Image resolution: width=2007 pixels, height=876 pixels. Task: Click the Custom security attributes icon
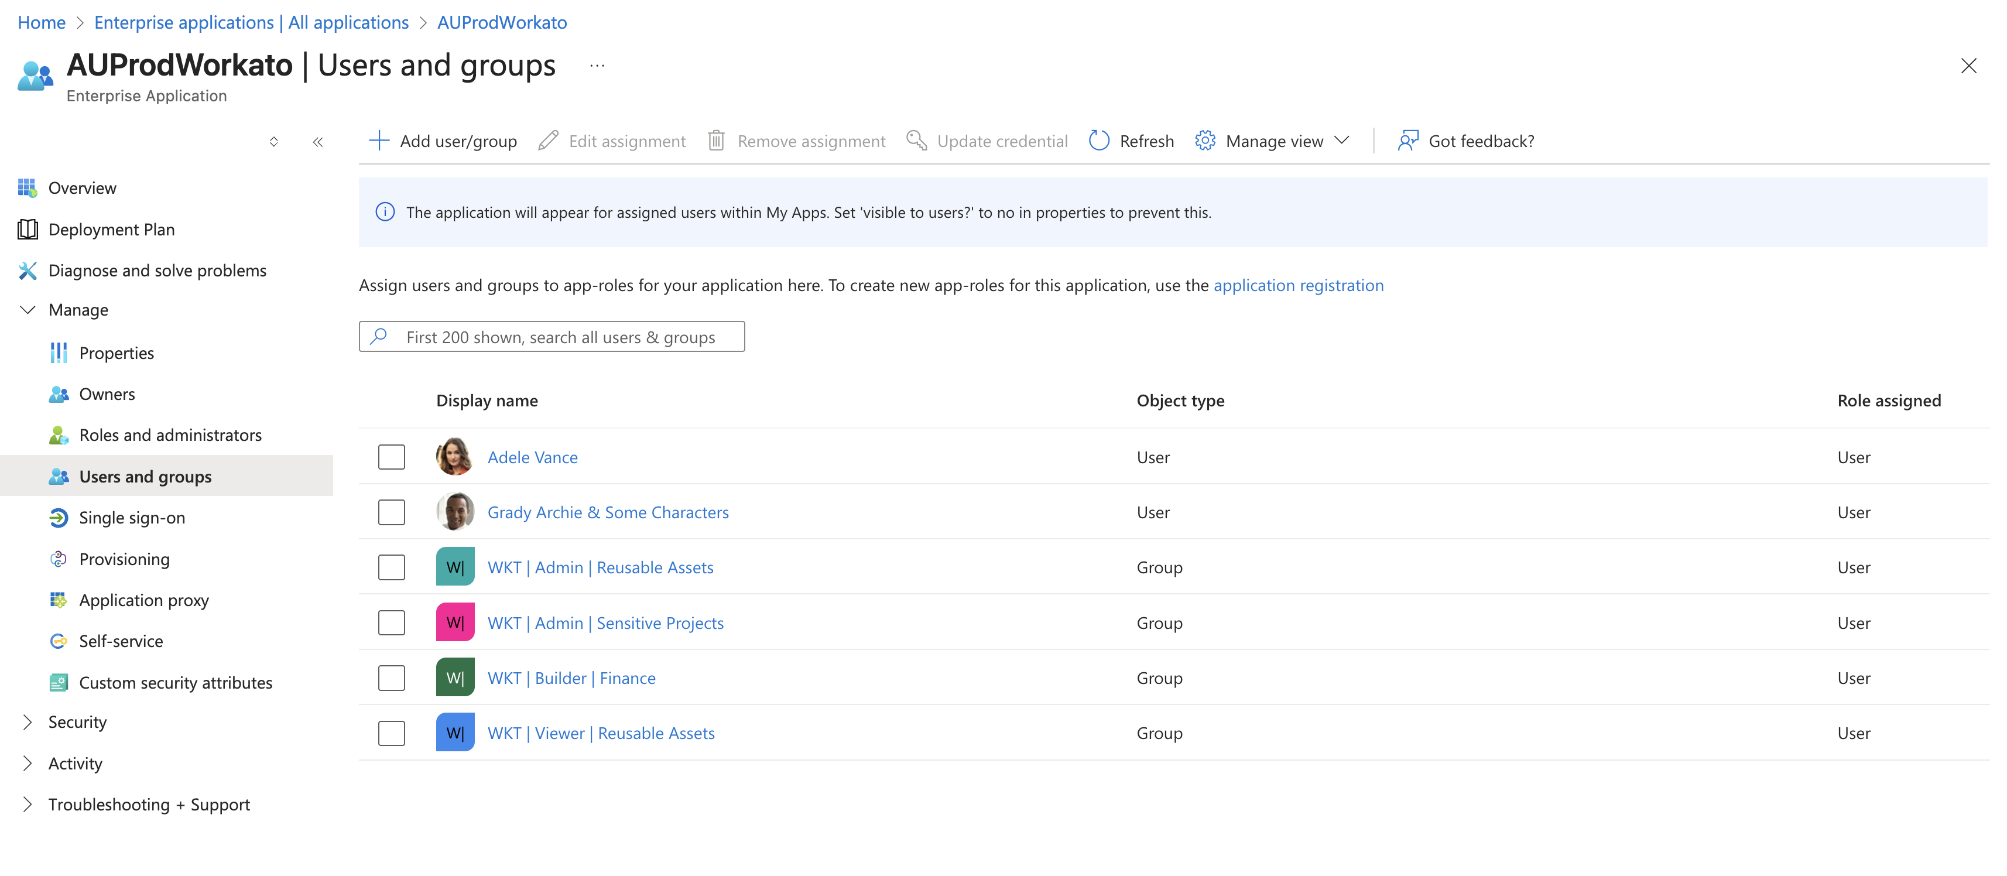(59, 683)
